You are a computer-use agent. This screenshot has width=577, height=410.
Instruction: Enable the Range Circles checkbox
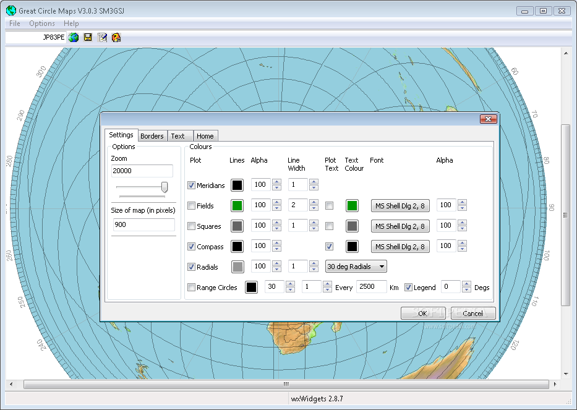point(191,287)
